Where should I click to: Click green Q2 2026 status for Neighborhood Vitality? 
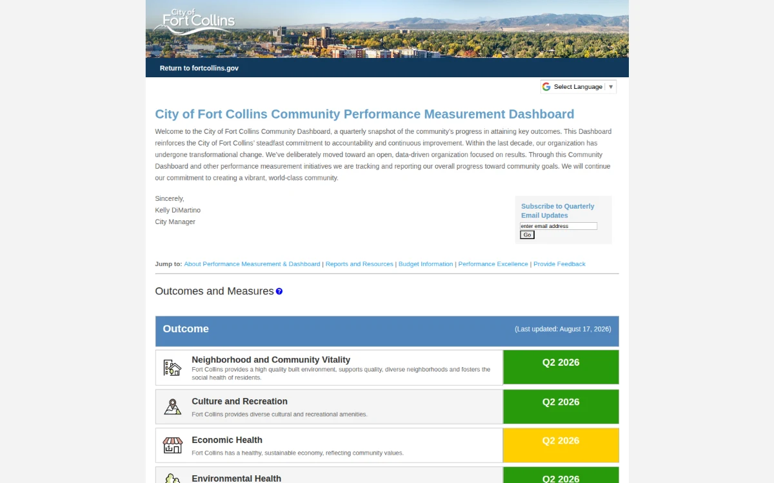(561, 367)
